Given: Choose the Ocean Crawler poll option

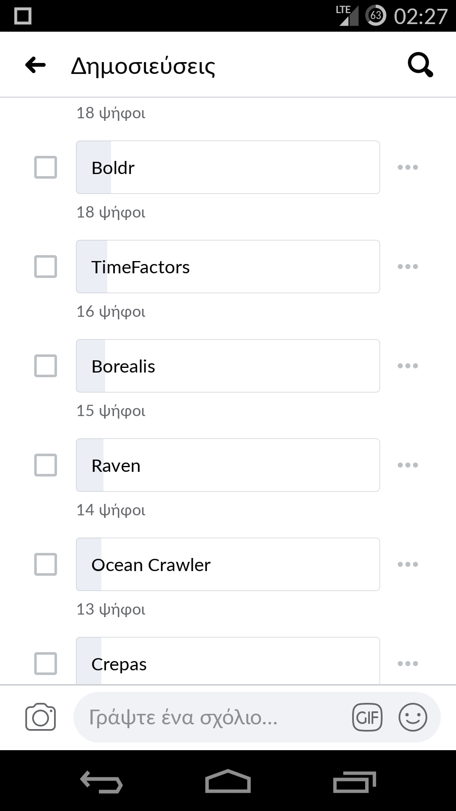Looking at the screenshot, I should (228, 564).
